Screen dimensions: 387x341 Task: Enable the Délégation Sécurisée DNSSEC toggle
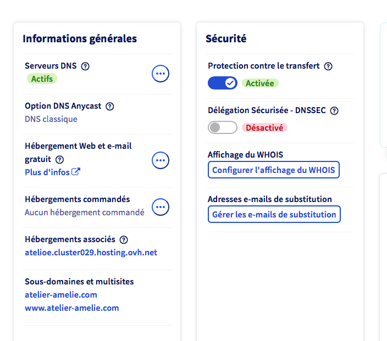[222, 127]
